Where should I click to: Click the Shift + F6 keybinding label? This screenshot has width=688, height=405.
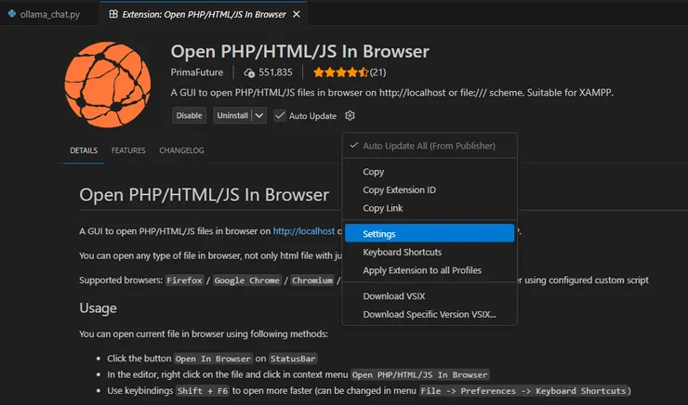203,390
